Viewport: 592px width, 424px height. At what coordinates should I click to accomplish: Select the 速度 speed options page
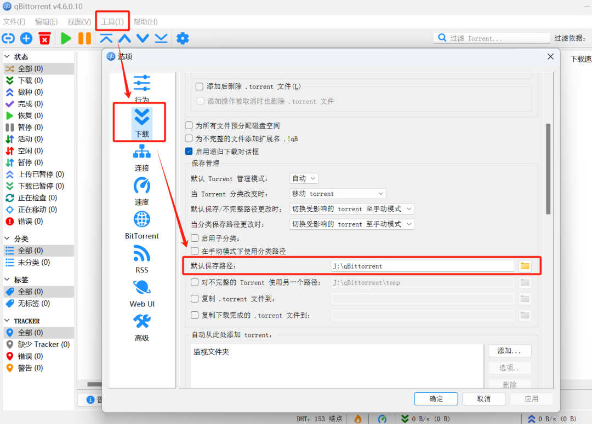click(x=142, y=191)
